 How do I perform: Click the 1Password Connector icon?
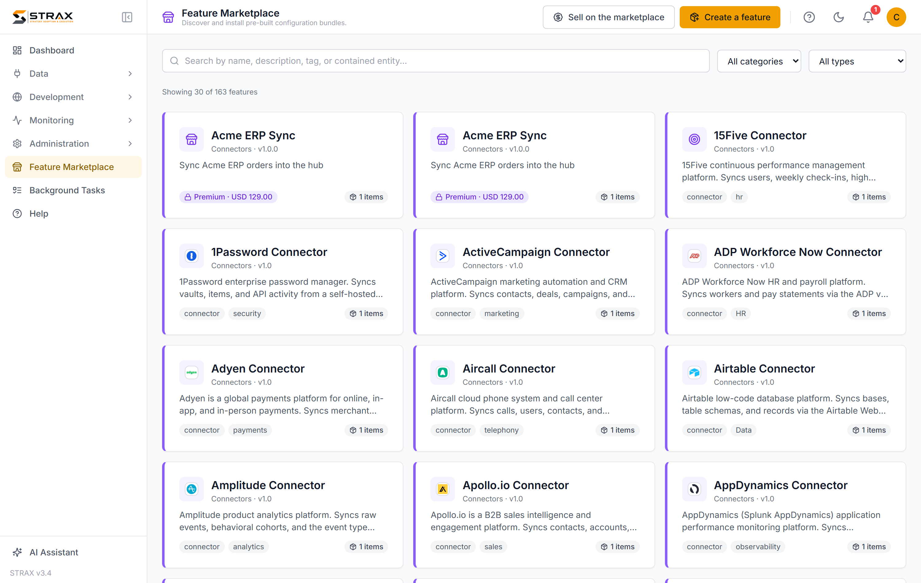tap(191, 256)
